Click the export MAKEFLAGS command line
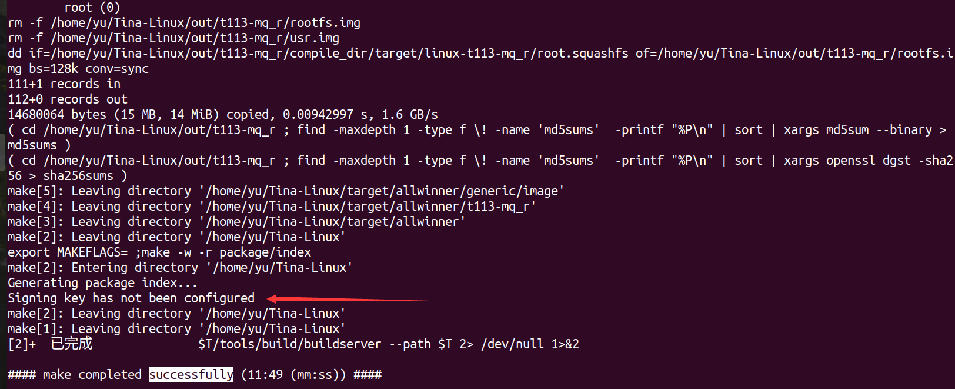The width and height of the screenshot is (955, 389). (x=159, y=252)
